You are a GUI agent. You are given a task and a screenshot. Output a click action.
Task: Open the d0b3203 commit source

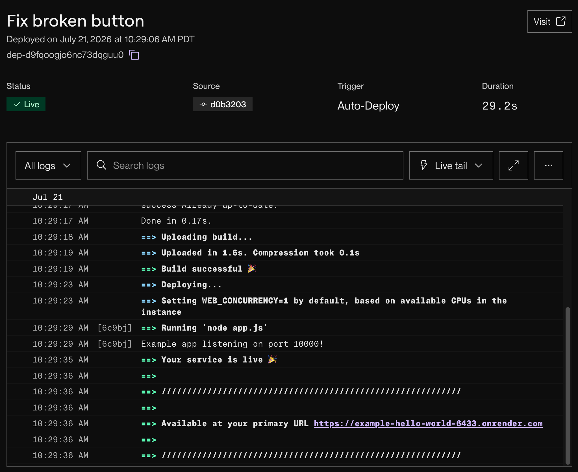pos(223,104)
